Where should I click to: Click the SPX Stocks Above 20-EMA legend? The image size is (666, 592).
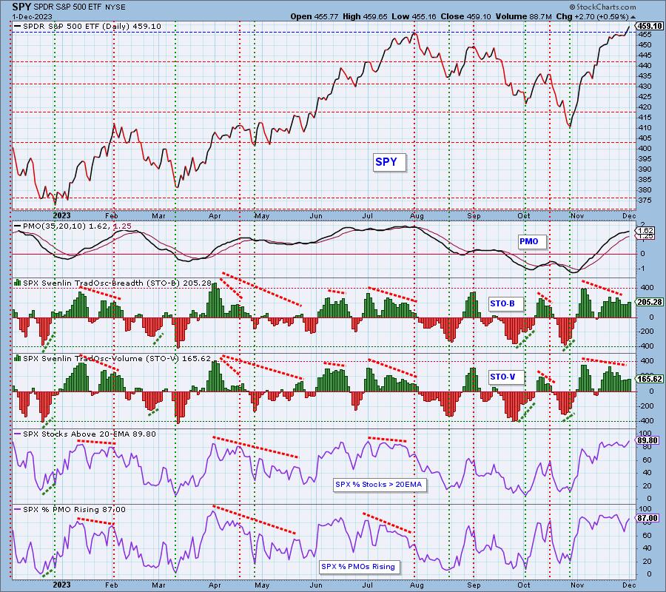point(85,434)
